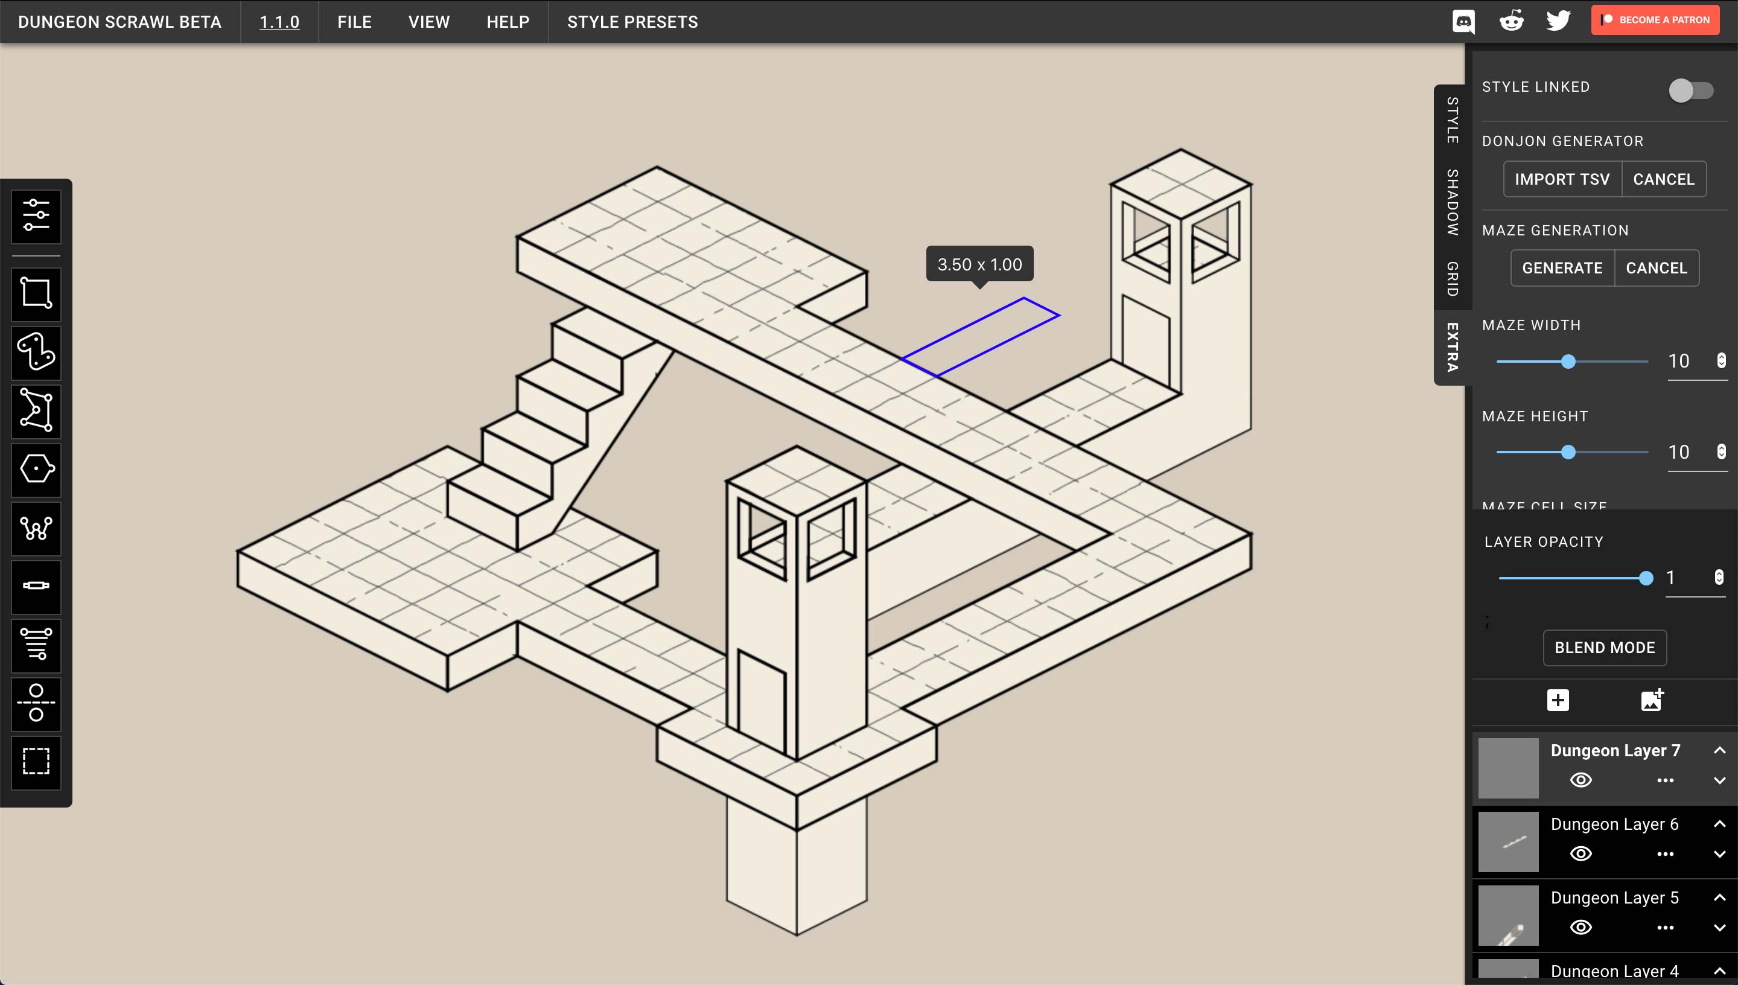1738x985 pixels.
Task: Click the IMPORT TSV button
Action: pos(1562,179)
